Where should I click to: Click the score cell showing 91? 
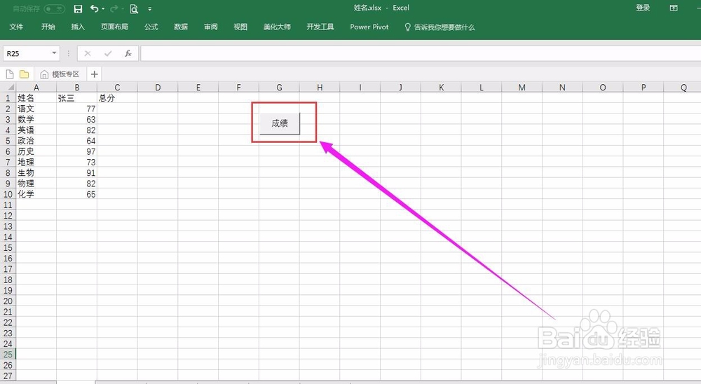pos(77,173)
